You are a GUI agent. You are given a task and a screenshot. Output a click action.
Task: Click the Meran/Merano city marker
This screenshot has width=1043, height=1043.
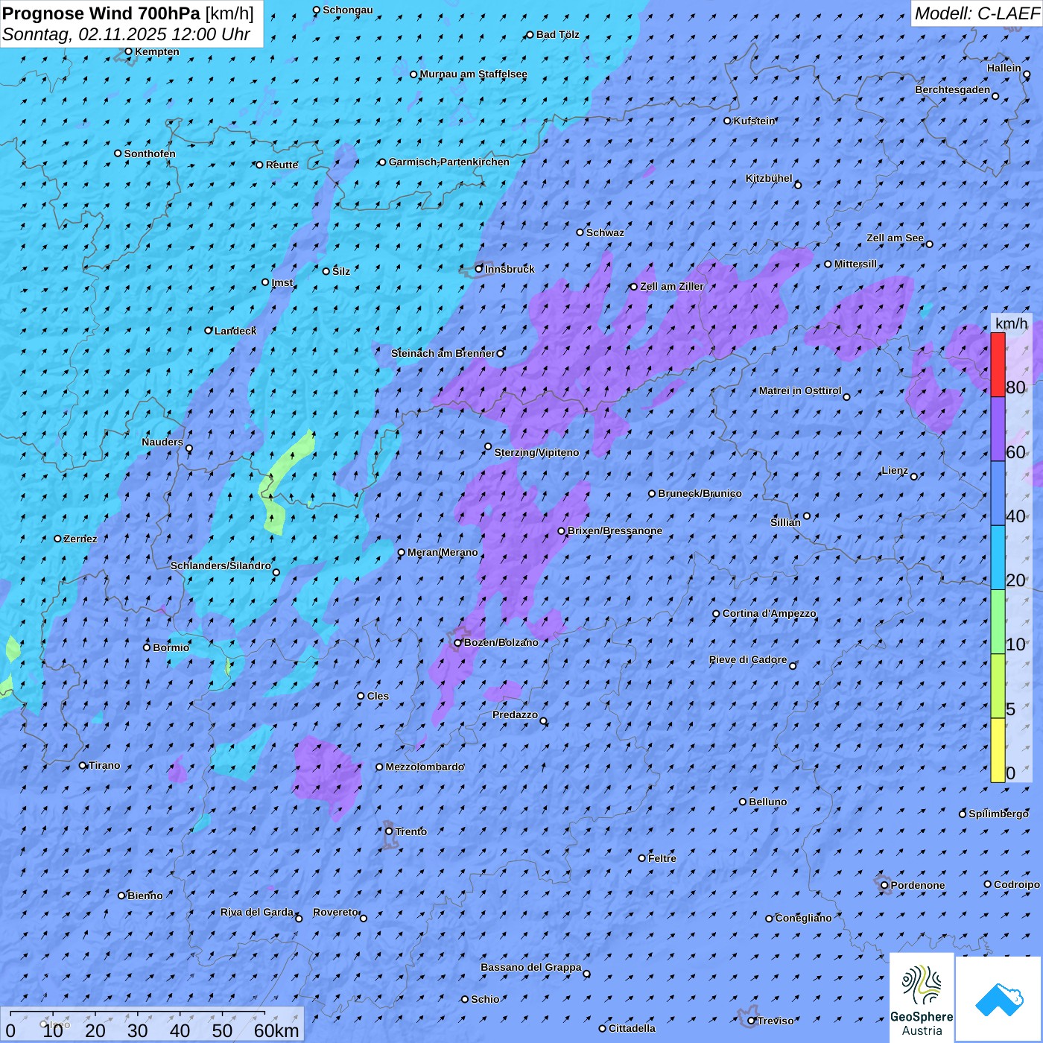coord(402,553)
